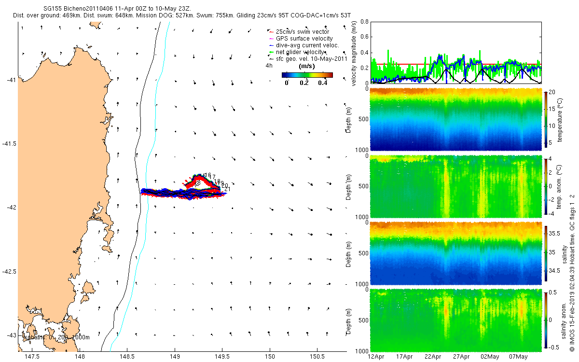Click the temperature (°C) colorbar
Viewport: 579px width, 362px height.
click(546, 119)
